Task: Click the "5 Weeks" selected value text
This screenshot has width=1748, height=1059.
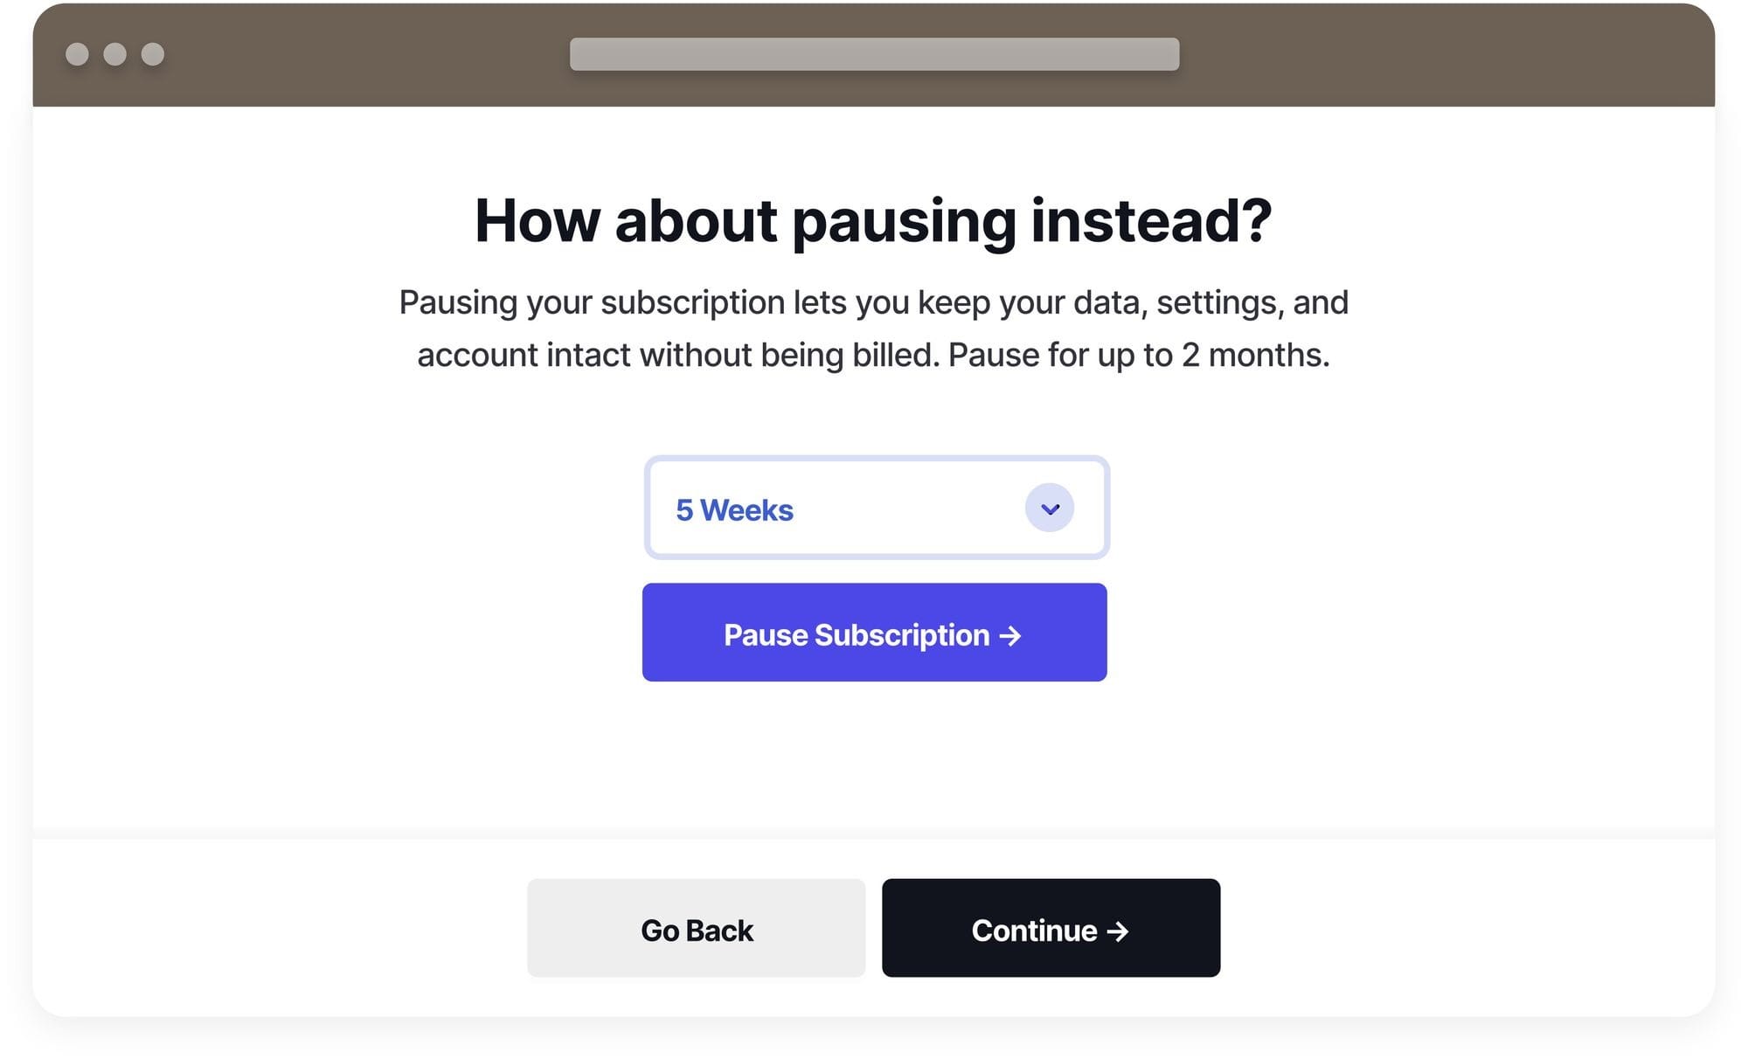Action: (734, 510)
